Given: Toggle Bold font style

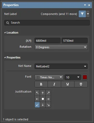Looking at the screenshot, I should coord(41,84).
